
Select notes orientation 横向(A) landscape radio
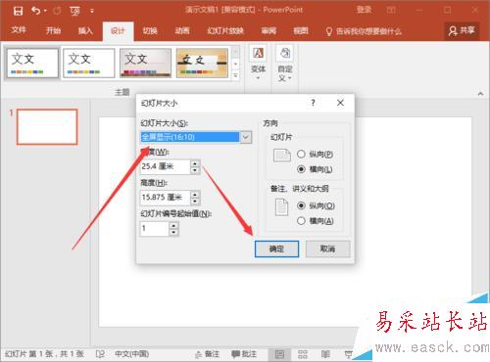[301, 221]
